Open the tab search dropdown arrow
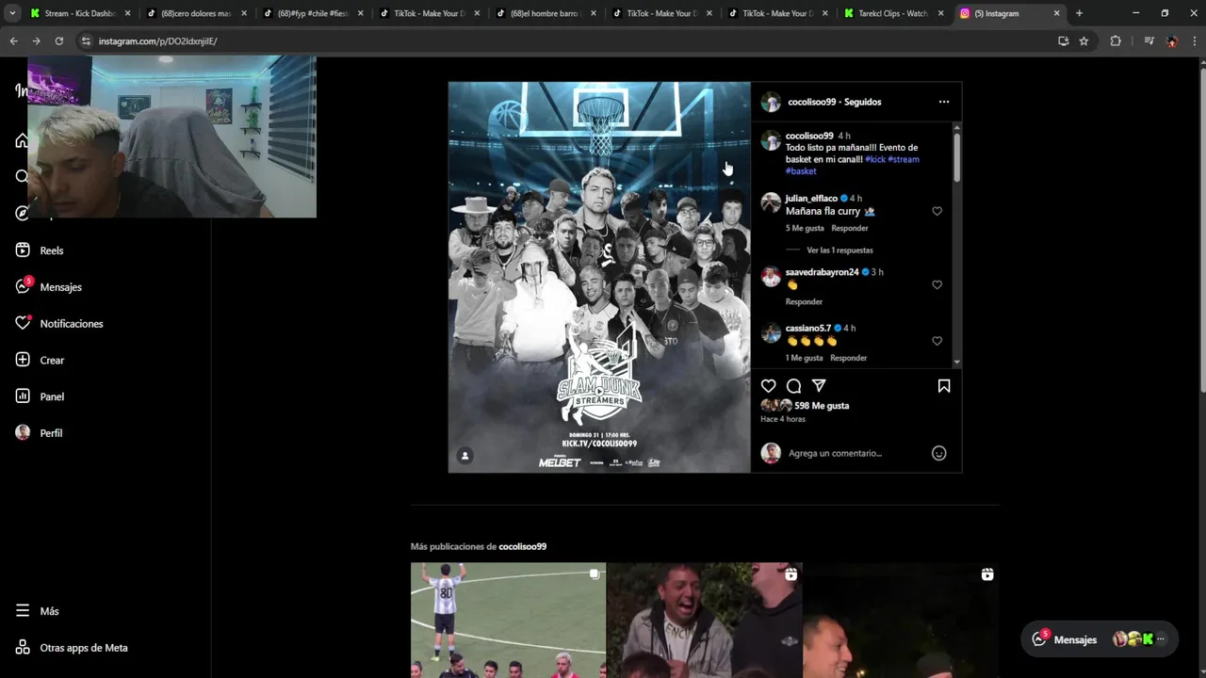The image size is (1206, 678). coord(11,13)
